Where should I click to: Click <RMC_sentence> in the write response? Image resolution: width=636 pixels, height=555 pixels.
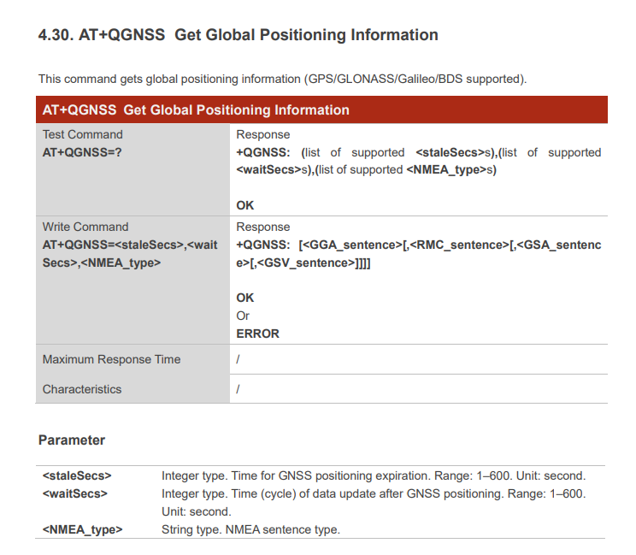(458, 245)
